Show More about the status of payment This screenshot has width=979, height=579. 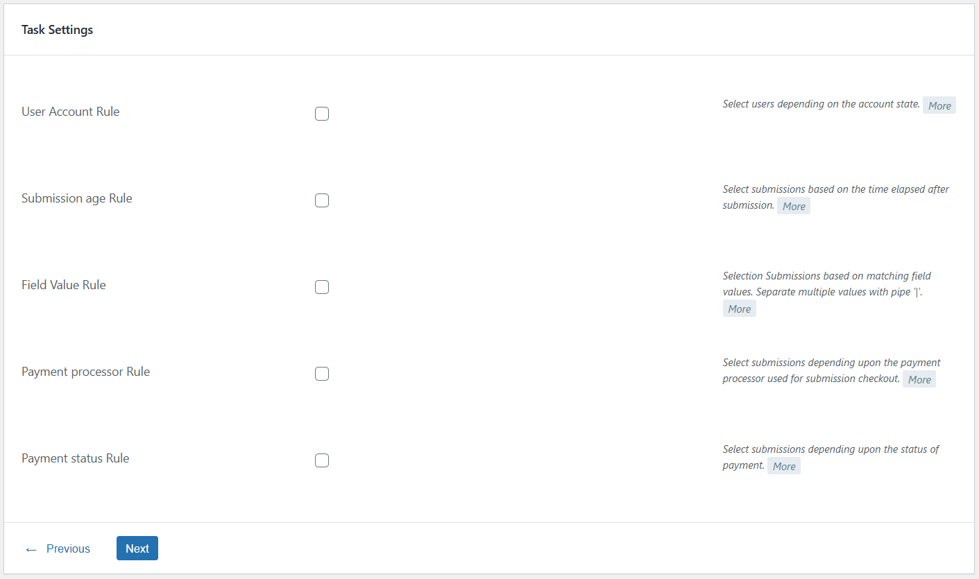coord(784,466)
